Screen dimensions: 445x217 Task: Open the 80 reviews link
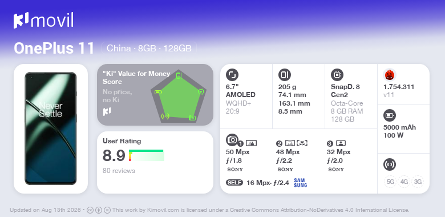pos(119,171)
